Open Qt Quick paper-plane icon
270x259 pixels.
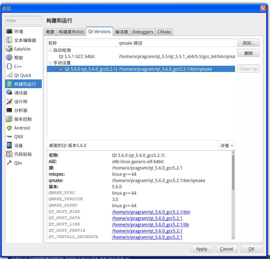9,75
